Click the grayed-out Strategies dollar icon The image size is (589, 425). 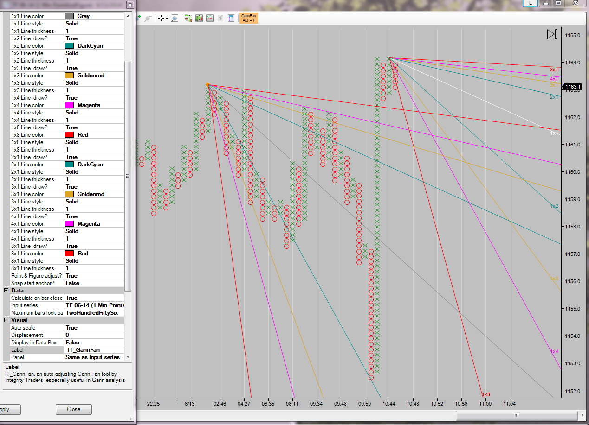tap(220, 18)
